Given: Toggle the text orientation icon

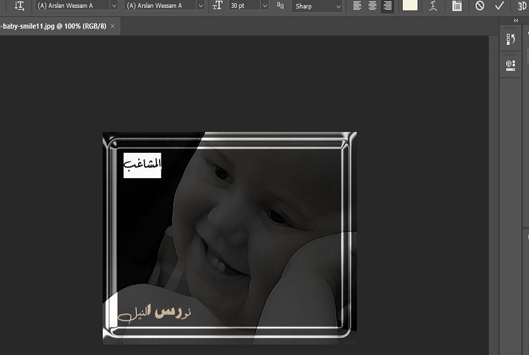Looking at the screenshot, I should pos(20,6).
